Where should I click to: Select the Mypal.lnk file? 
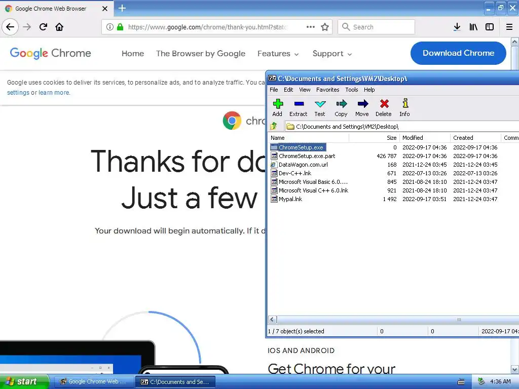(290, 199)
